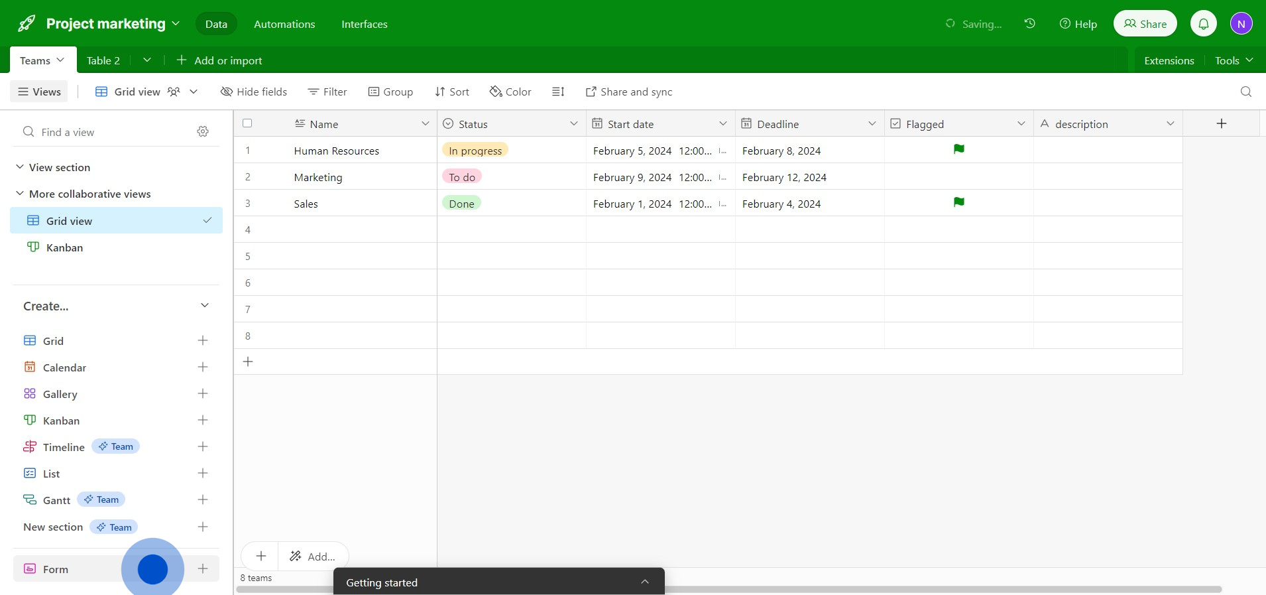Click the search magnifier icon

[x=1245, y=92]
